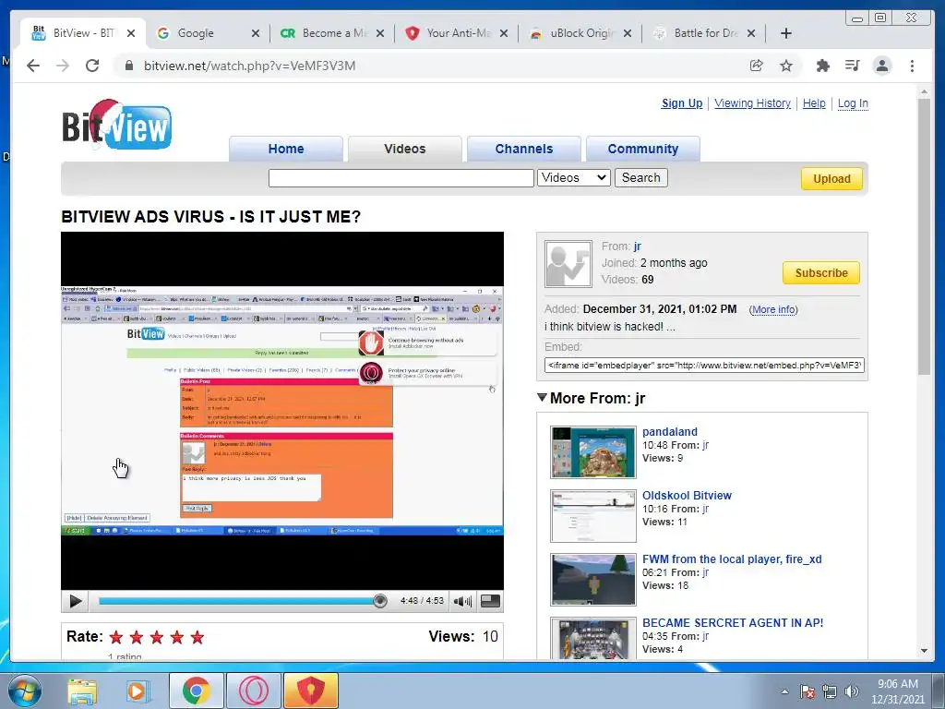Click the system volume tray icon
Screen dimensions: 945x709
851,691
